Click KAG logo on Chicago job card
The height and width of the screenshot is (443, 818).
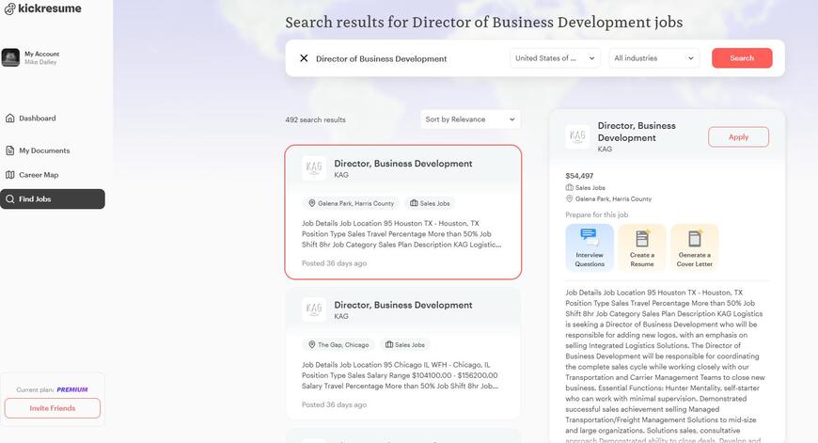(314, 309)
